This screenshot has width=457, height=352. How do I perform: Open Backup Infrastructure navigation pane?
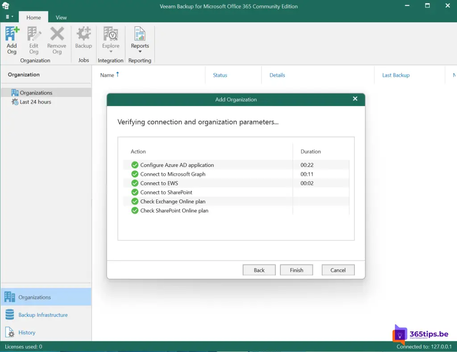(43, 315)
